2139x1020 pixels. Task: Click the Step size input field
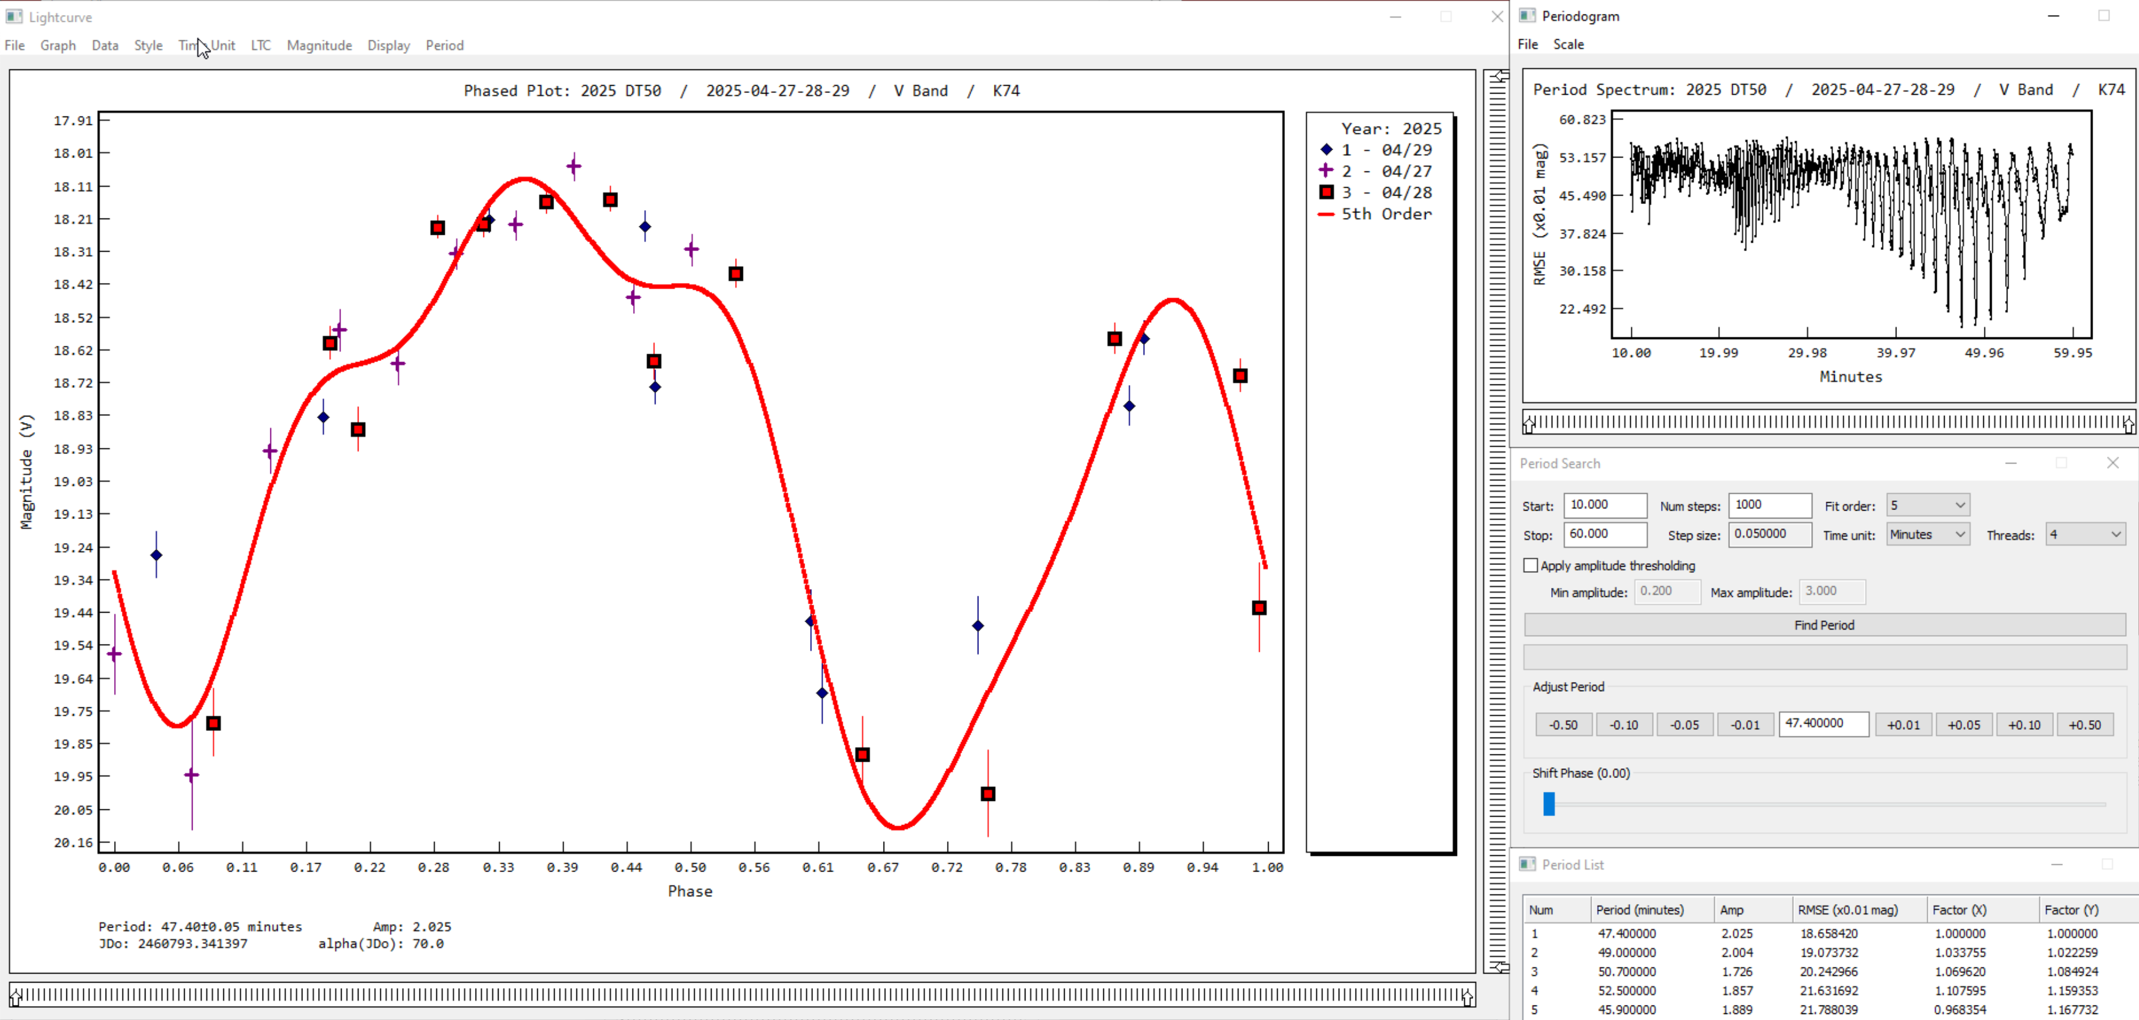pyautogui.click(x=1770, y=534)
